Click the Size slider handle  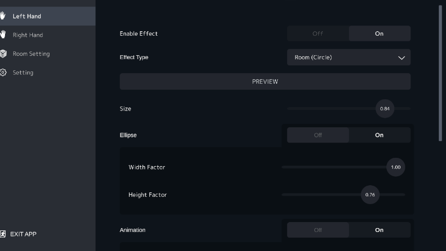coord(385,109)
